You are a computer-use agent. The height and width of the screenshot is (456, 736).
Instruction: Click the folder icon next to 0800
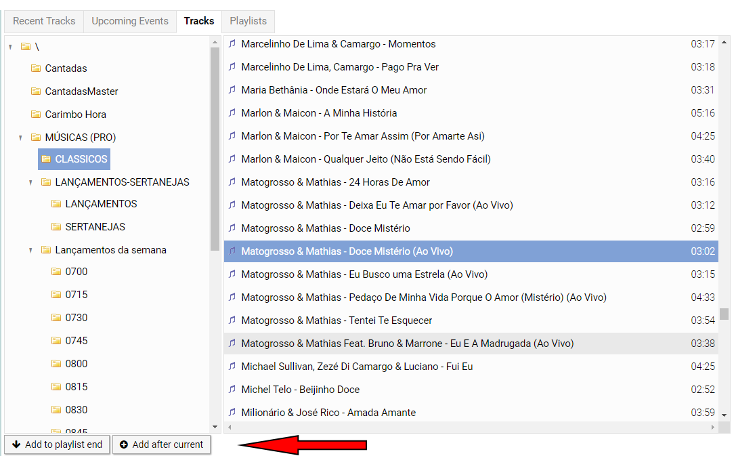point(56,364)
